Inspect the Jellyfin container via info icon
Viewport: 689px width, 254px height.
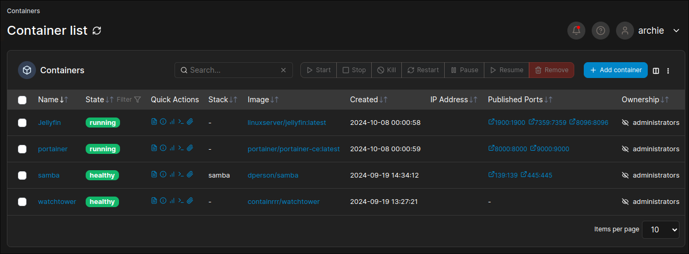163,122
